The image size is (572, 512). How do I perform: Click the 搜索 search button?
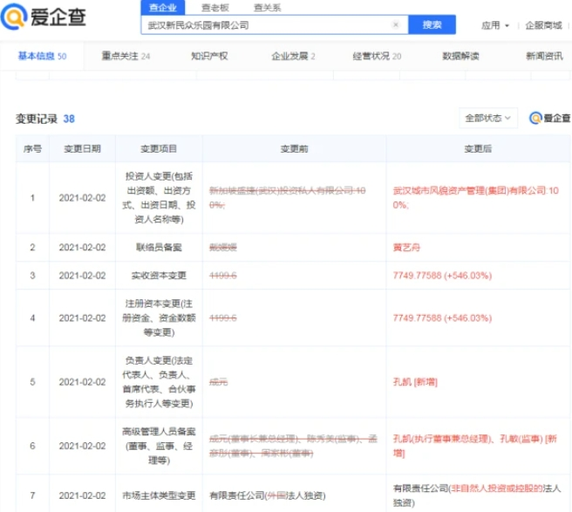[x=432, y=24]
